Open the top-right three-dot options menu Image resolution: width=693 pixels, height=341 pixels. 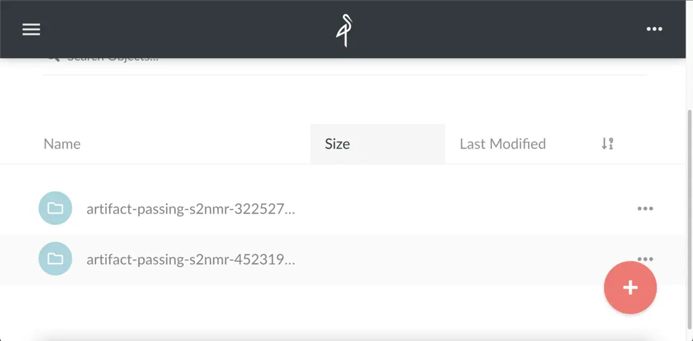coord(654,29)
